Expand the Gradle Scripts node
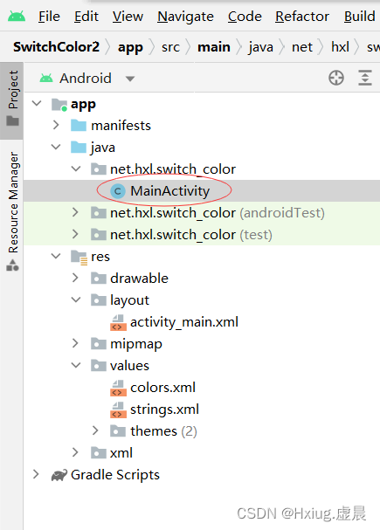380x530 pixels. [x=36, y=474]
